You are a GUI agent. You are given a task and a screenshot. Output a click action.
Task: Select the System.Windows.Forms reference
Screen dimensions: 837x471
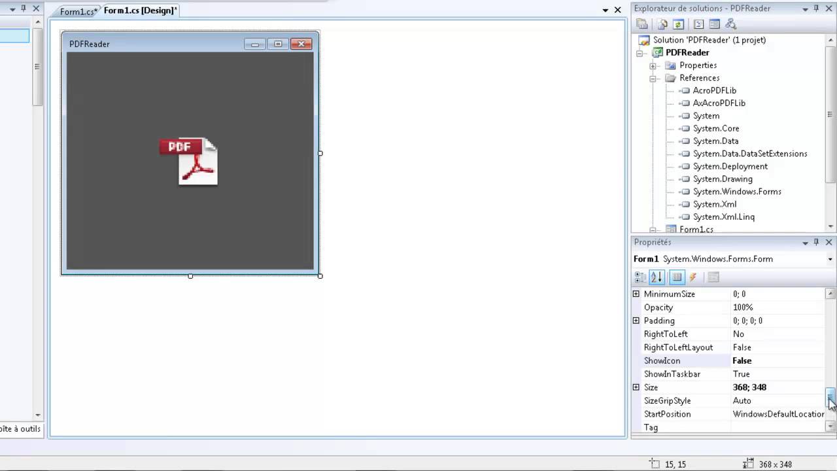(737, 191)
